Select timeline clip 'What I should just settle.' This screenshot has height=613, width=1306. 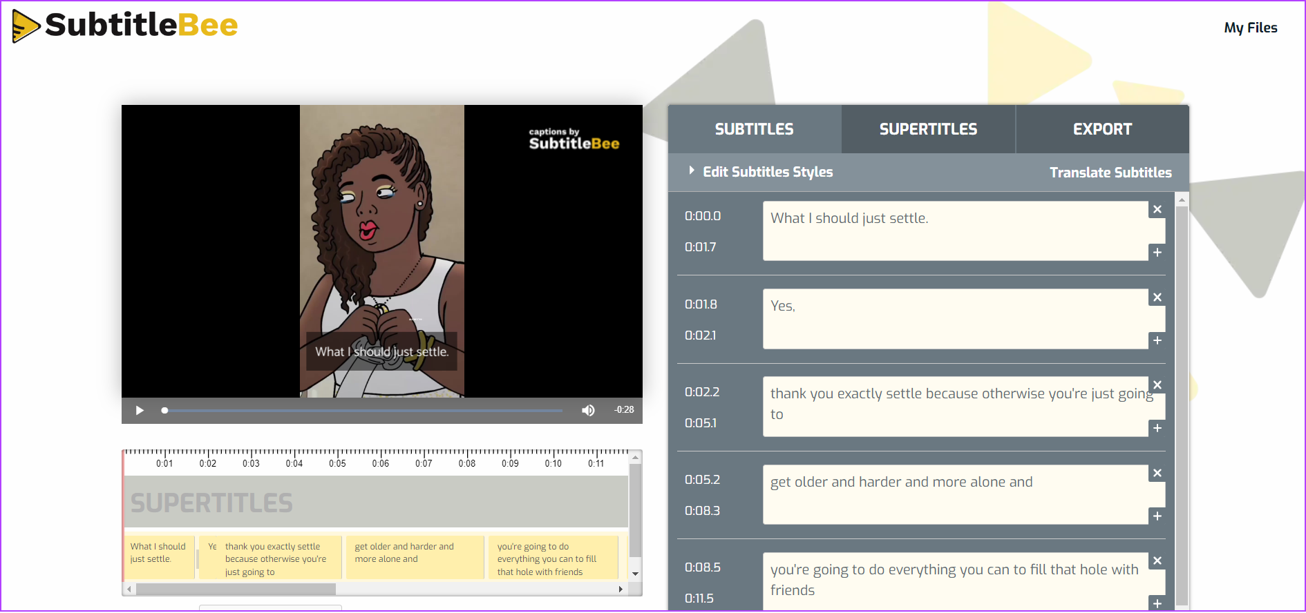point(160,557)
